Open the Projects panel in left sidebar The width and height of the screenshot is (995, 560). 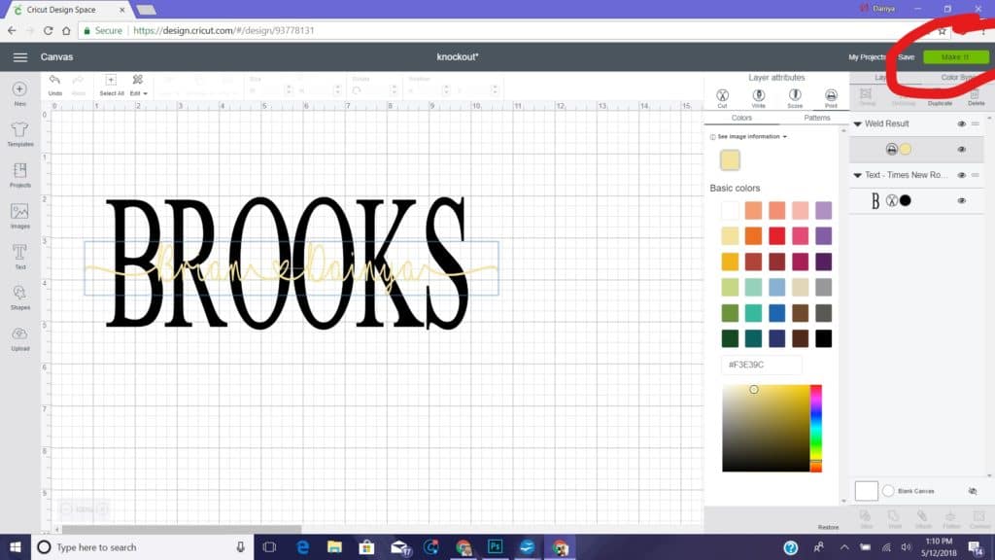[x=19, y=175]
